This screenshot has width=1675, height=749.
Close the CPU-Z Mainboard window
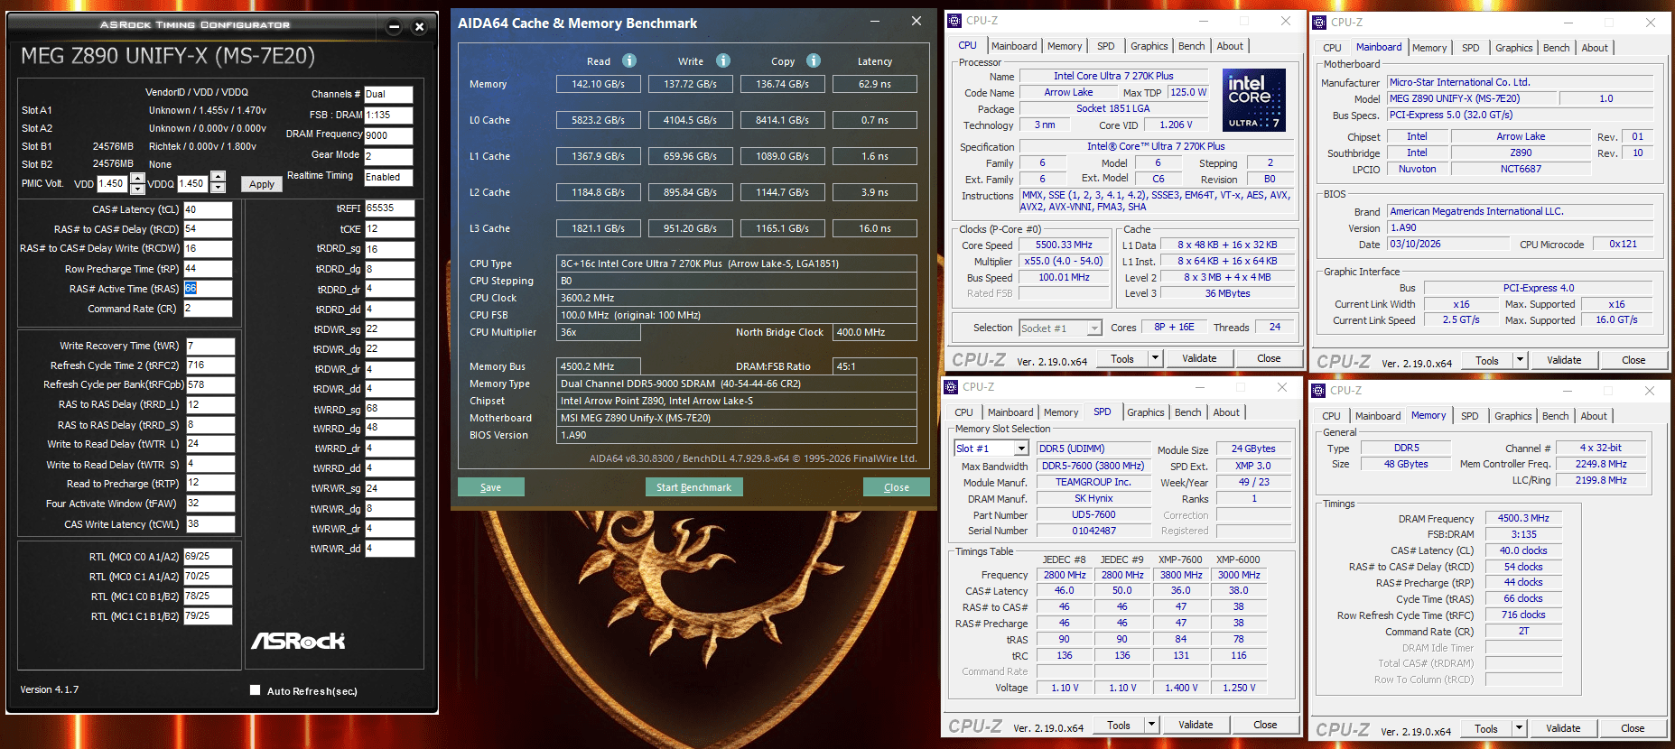(x=1650, y=23)
